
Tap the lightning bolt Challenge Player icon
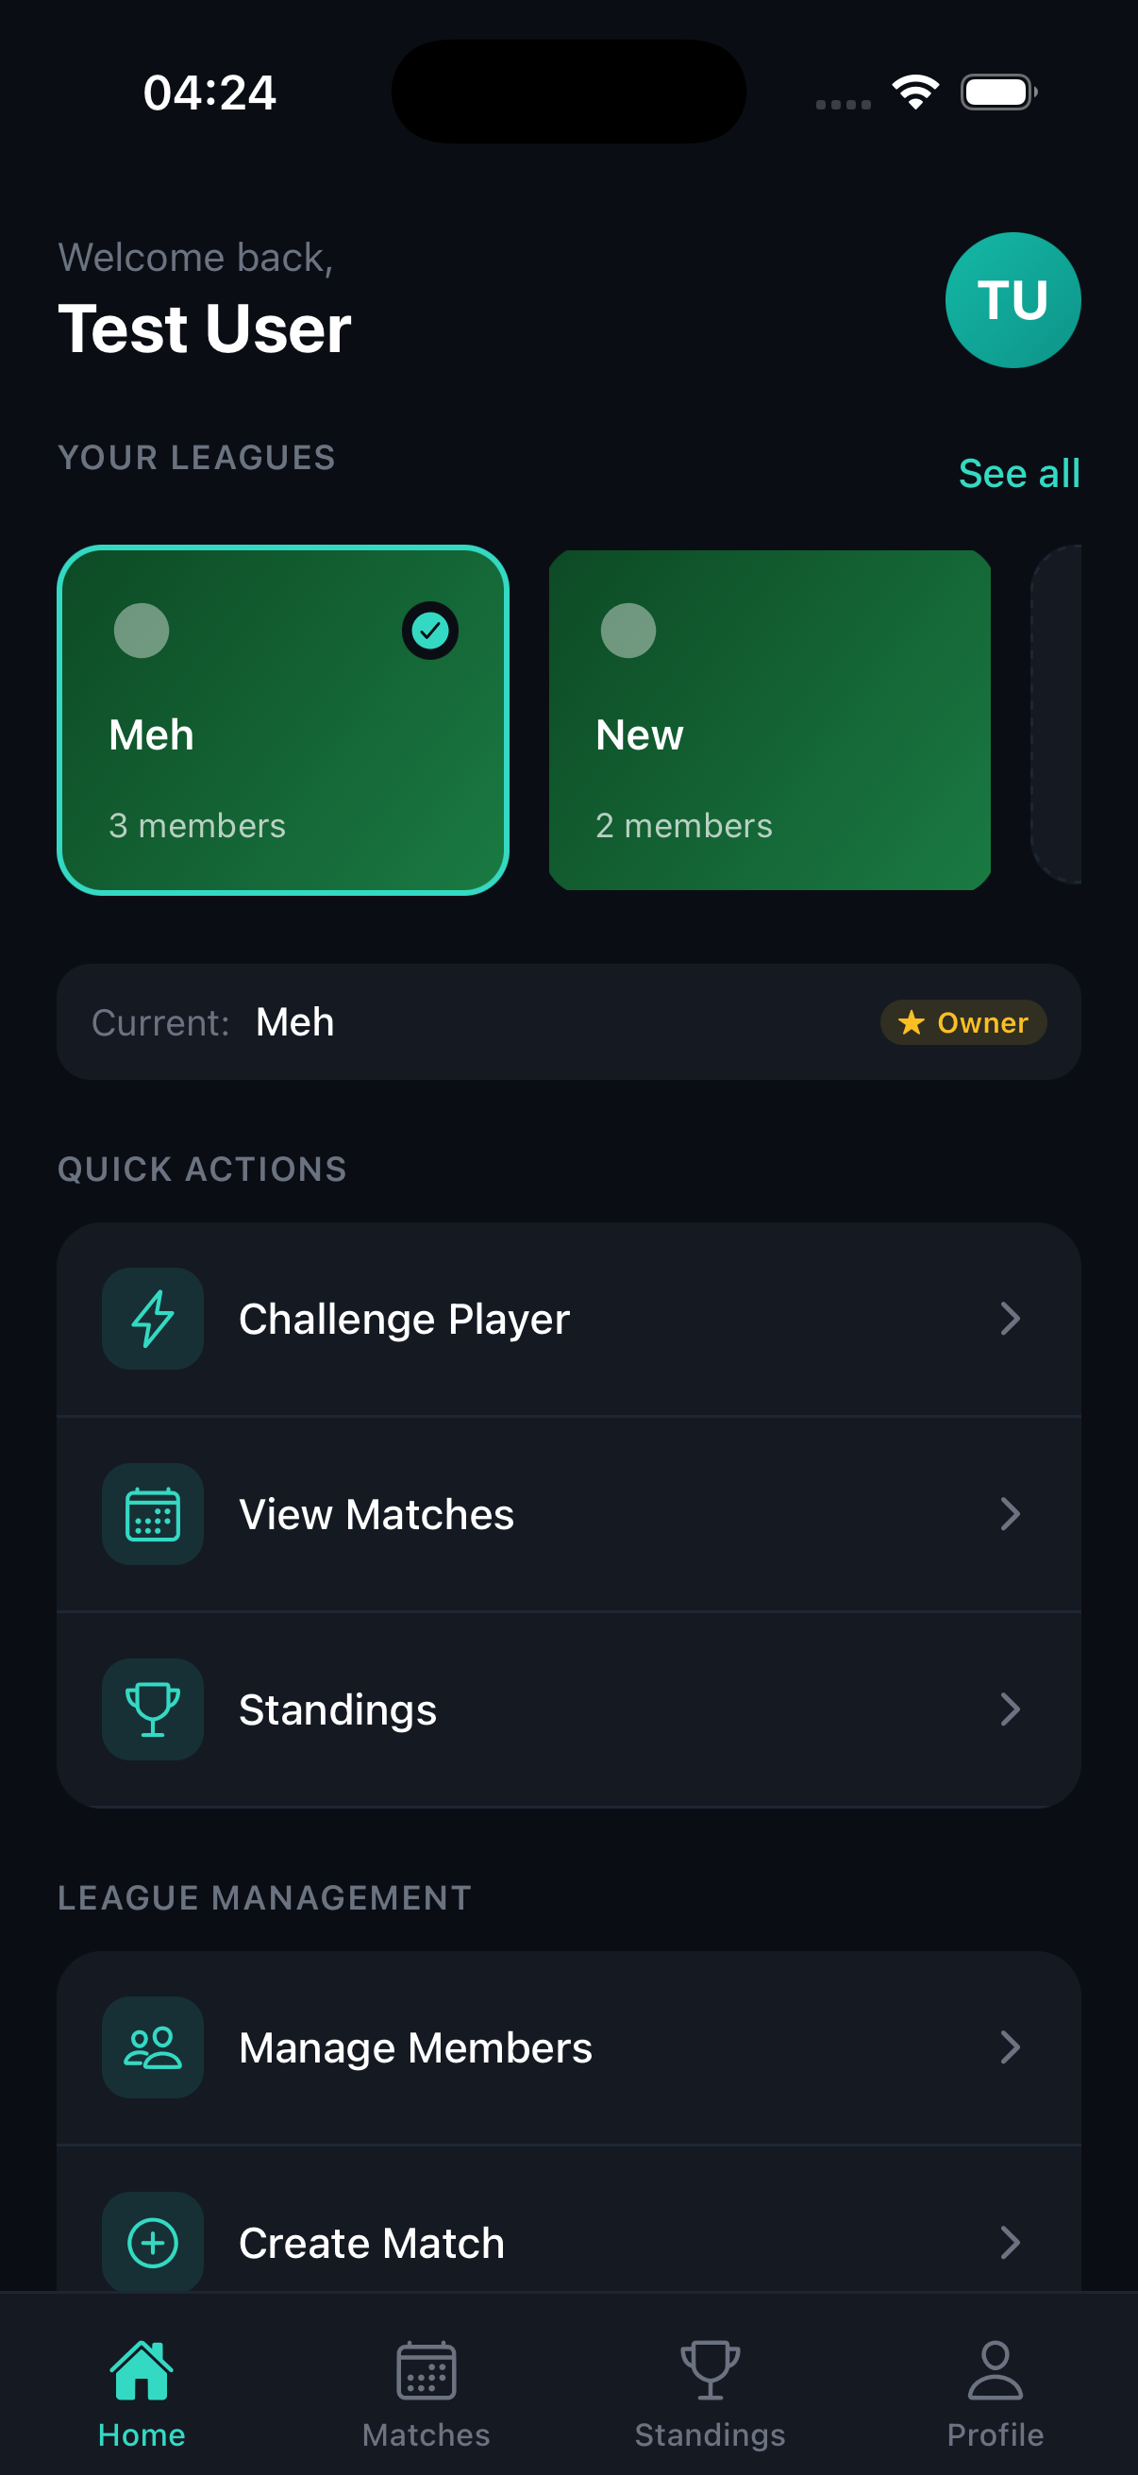pyautogui.click(x=153, y=1318)
